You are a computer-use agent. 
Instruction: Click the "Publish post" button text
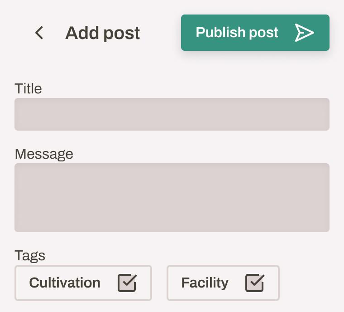(237, 33)
